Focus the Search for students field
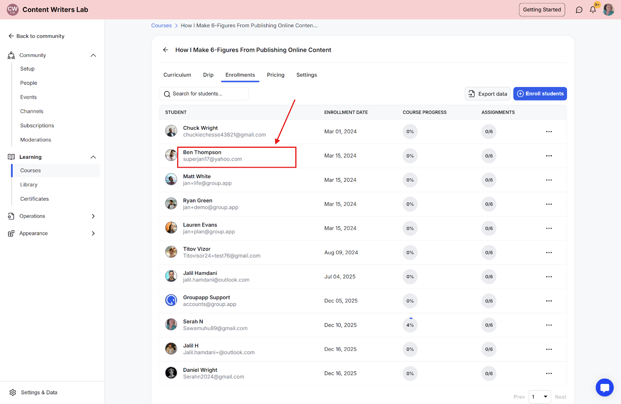Screen dimensions: 621x404 pyautogui.click(x=204, y=94)
